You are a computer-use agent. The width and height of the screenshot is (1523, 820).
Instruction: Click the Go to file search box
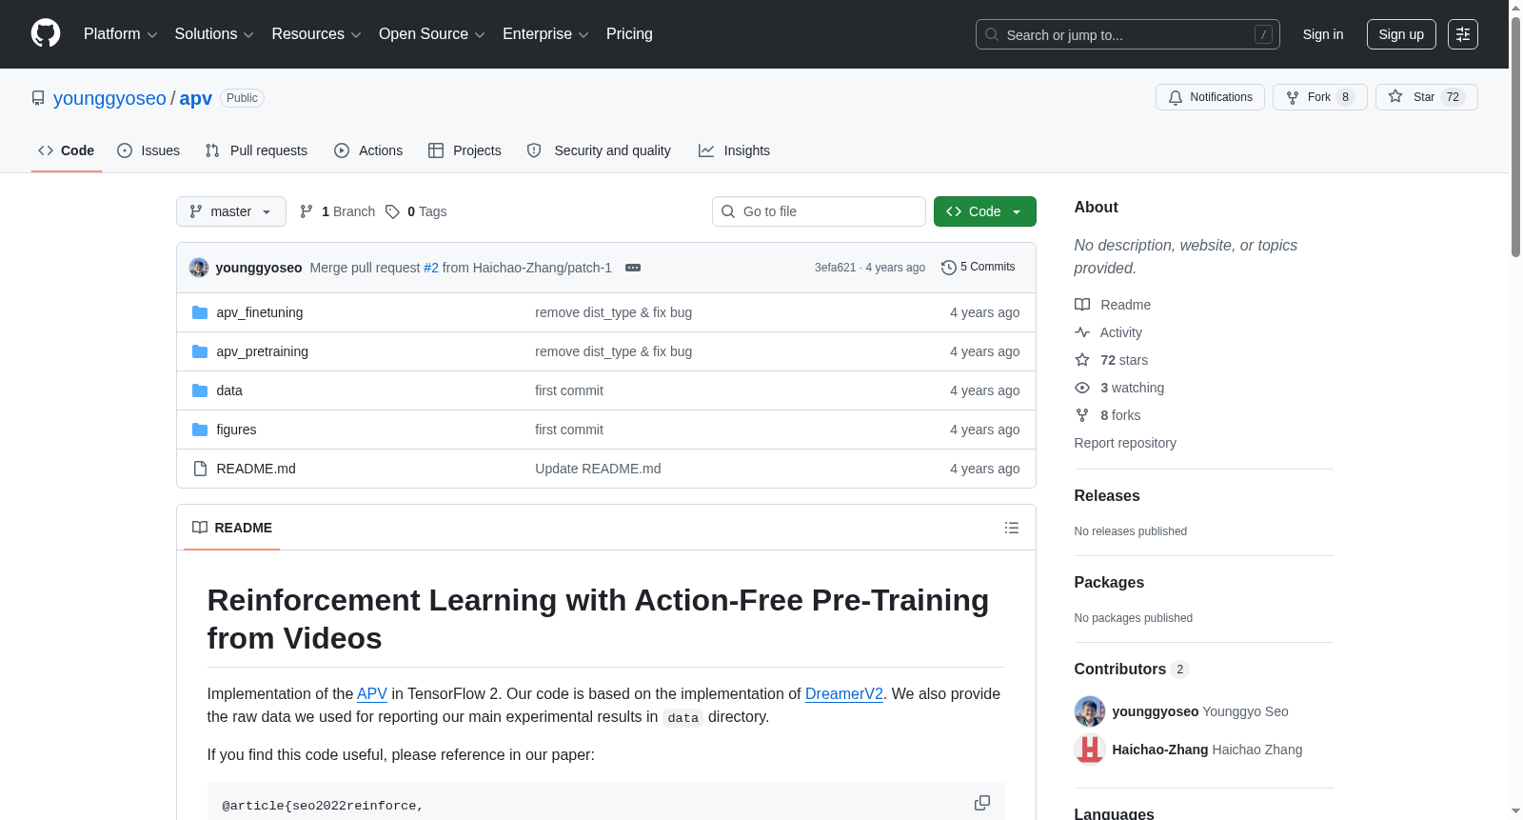click(x=819, y=211)
